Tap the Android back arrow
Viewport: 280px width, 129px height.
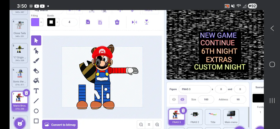(272, 28)
